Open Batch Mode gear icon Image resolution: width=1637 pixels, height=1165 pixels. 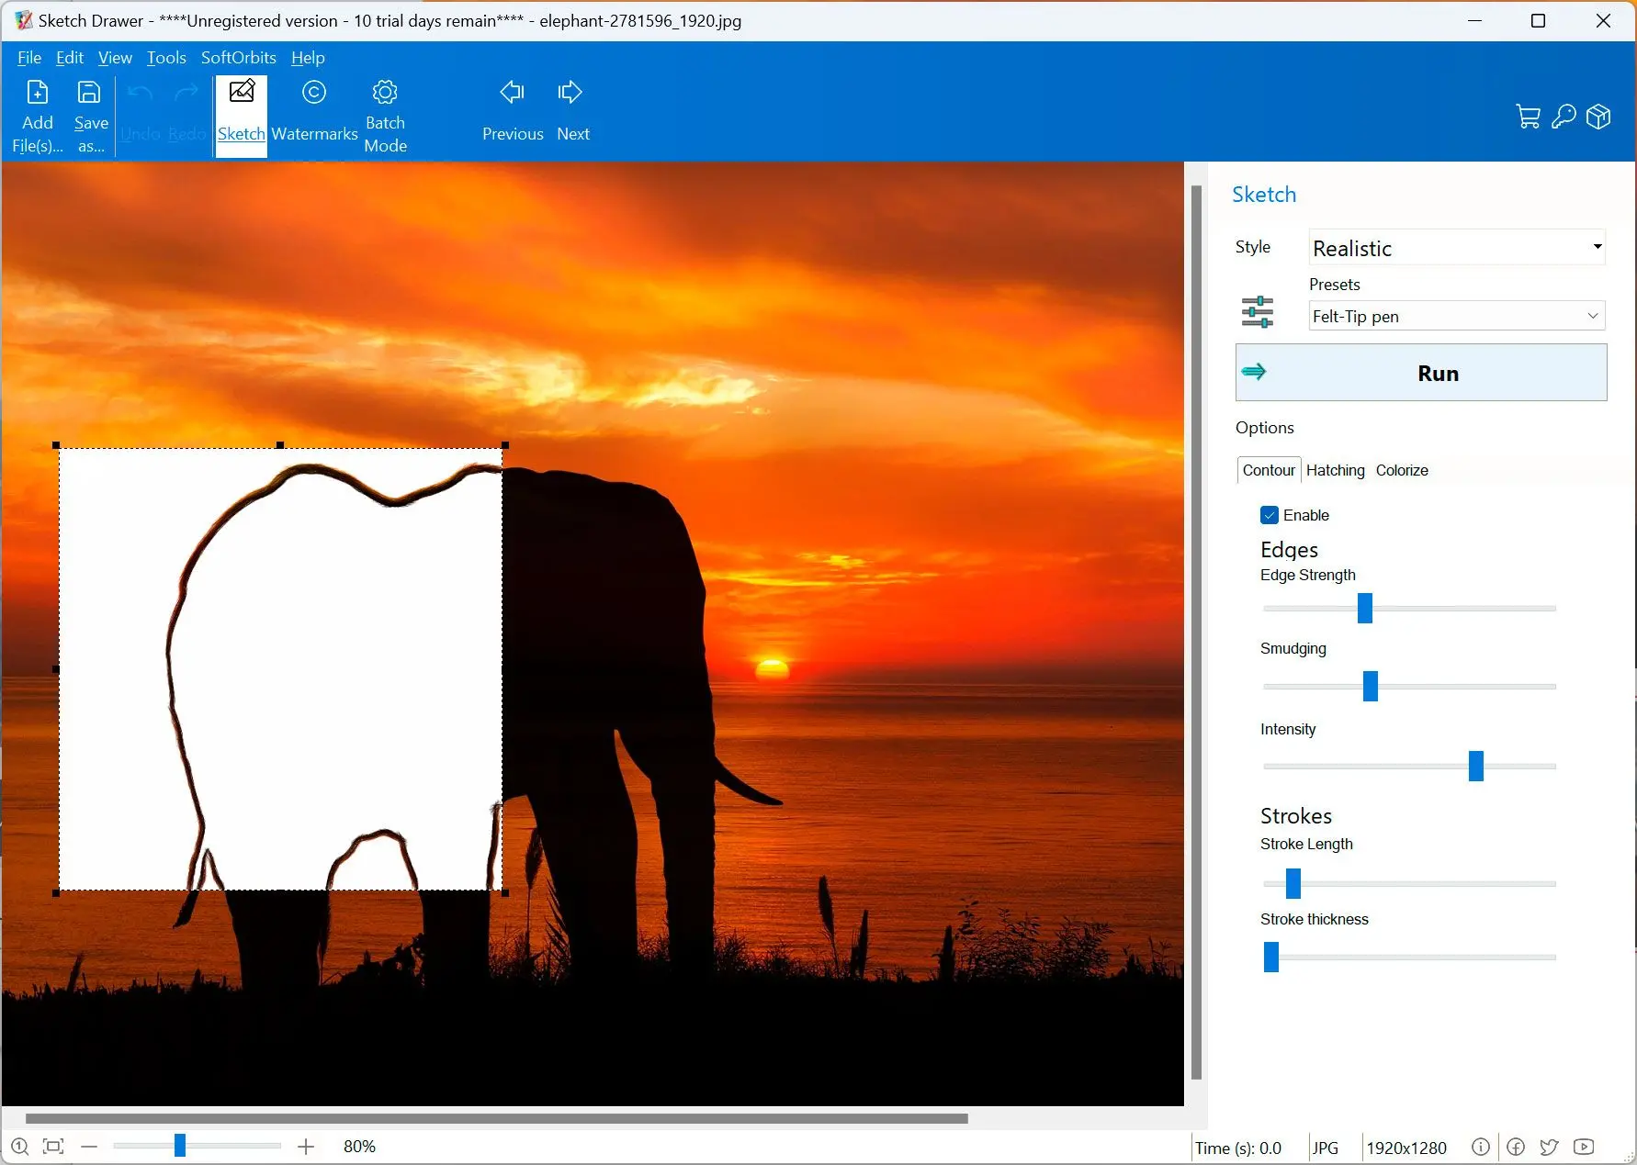[x=385, y=92]
